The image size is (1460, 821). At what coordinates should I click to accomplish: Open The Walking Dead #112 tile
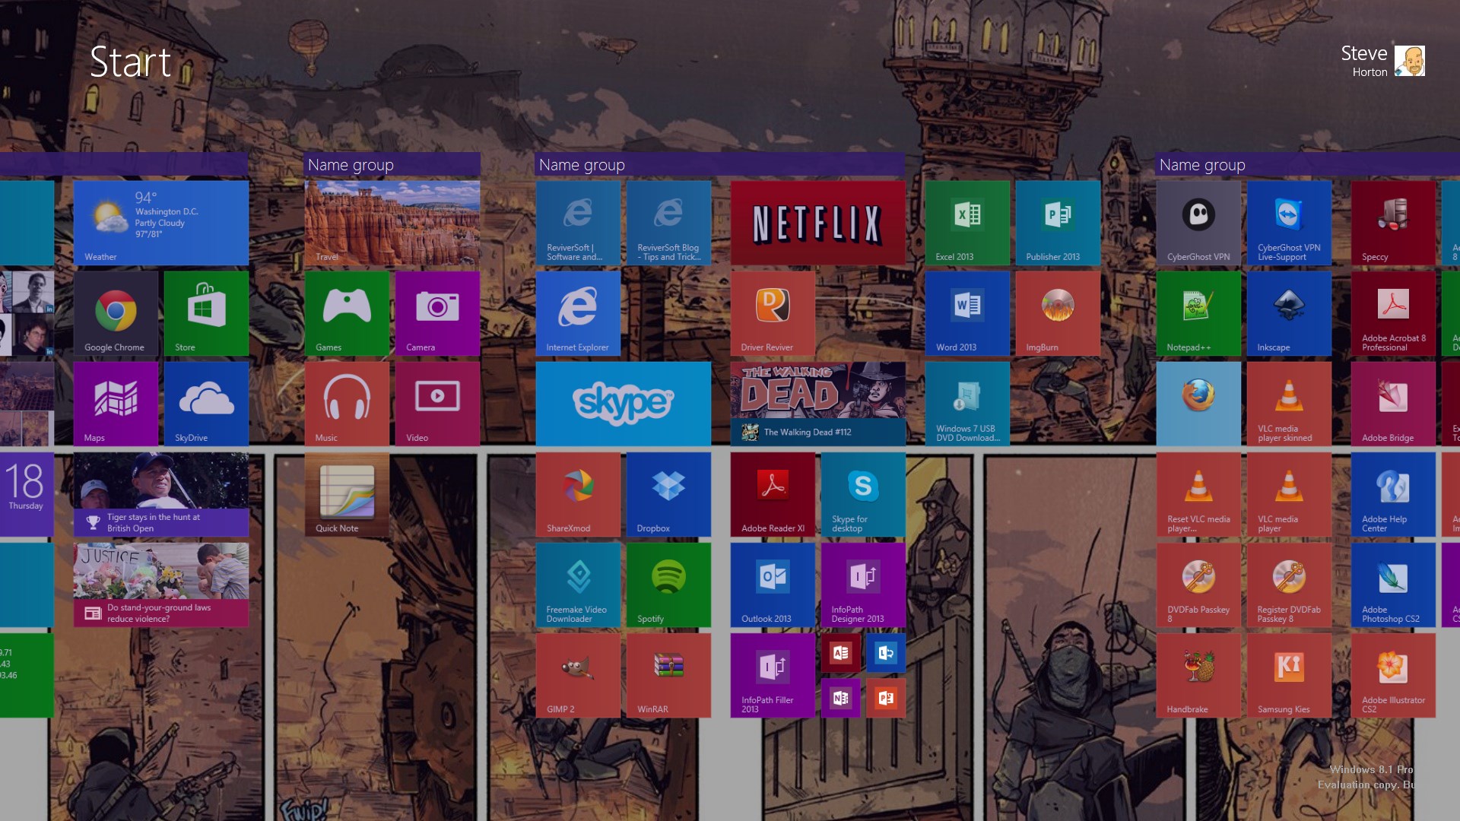click(818, 404)
